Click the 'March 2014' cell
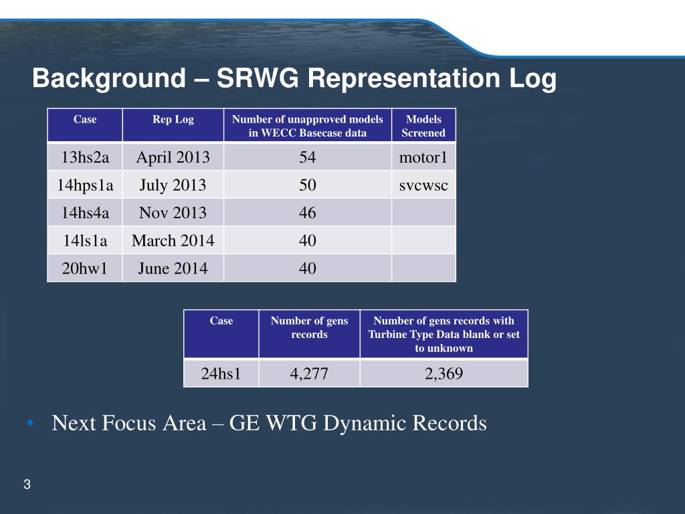The image size is (685, 514). coord(173,240)
